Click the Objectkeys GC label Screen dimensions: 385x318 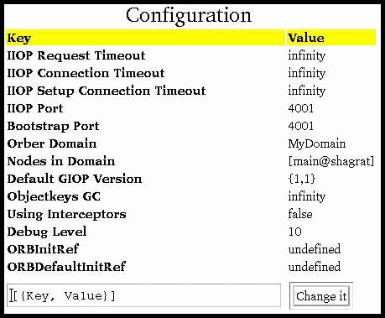coord(54,196)
